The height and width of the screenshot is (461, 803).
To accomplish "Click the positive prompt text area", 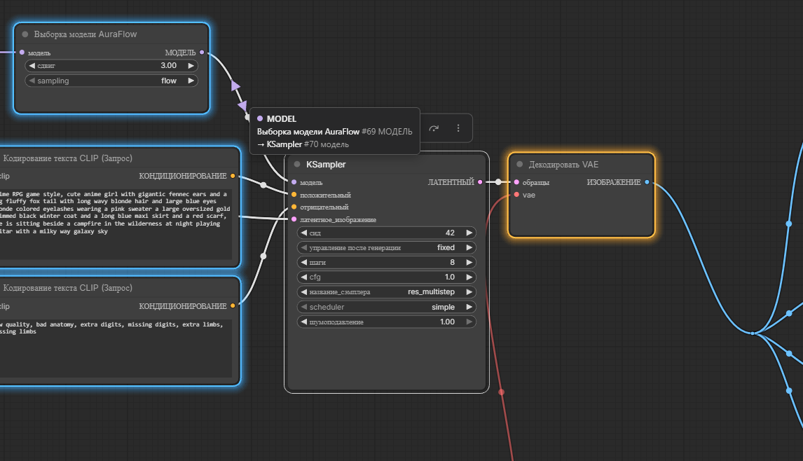I will [x=116, y=223].
